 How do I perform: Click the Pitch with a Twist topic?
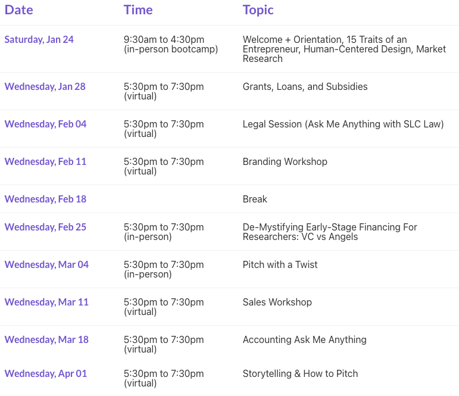(x=280, y=265)
